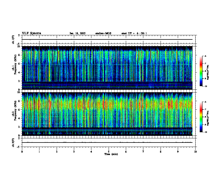Click time axis tick label '0'
The height and width of the screenshot is (170, 220).
pos(22,152)
